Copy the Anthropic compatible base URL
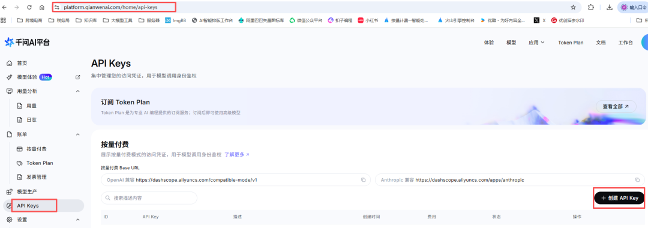Screen dimensions: 648x228 point(637,180)
